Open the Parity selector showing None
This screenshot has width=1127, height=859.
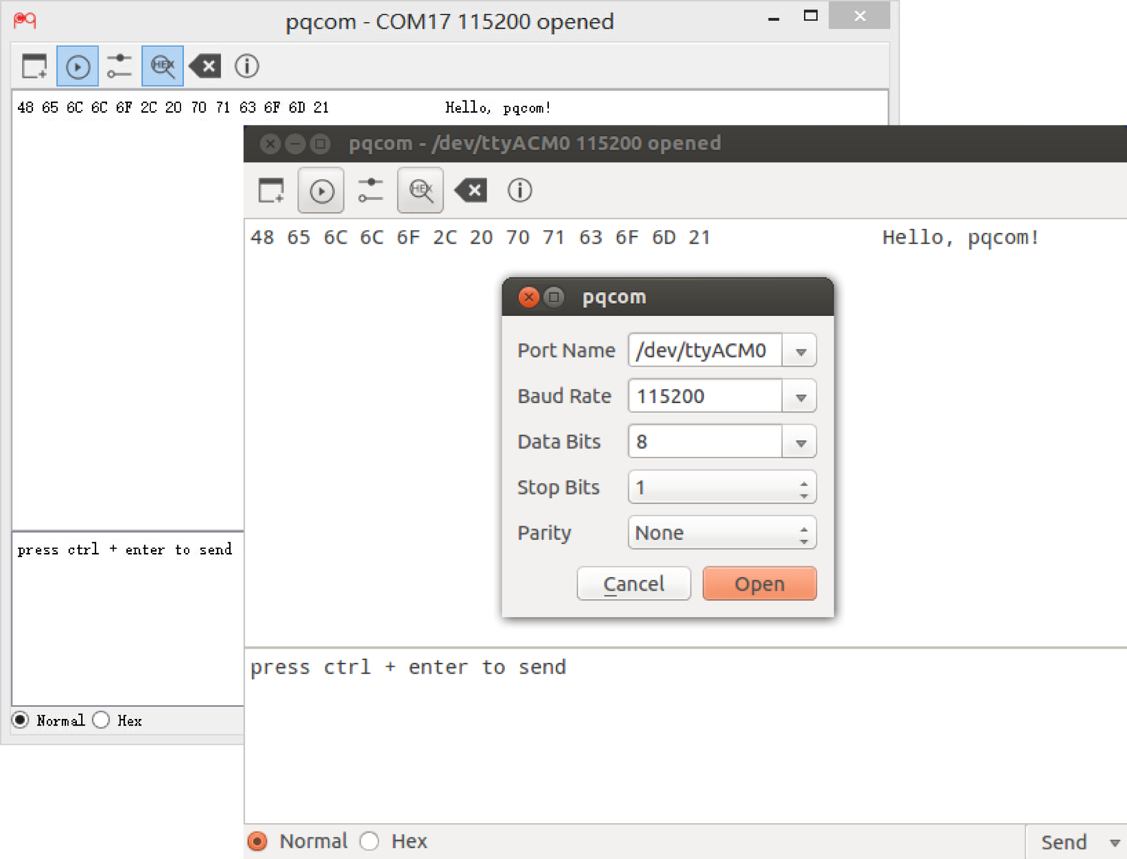(x=721, y=533)
